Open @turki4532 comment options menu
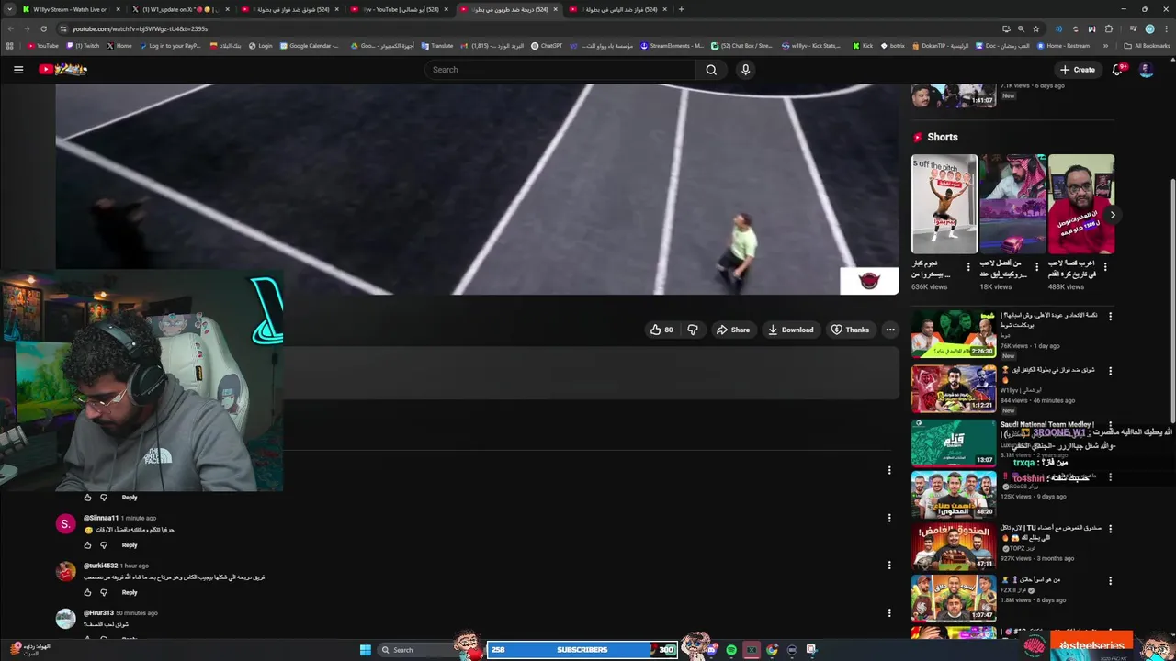The height and width of the screenshot is (661, 1176). [x=889, y=566]
